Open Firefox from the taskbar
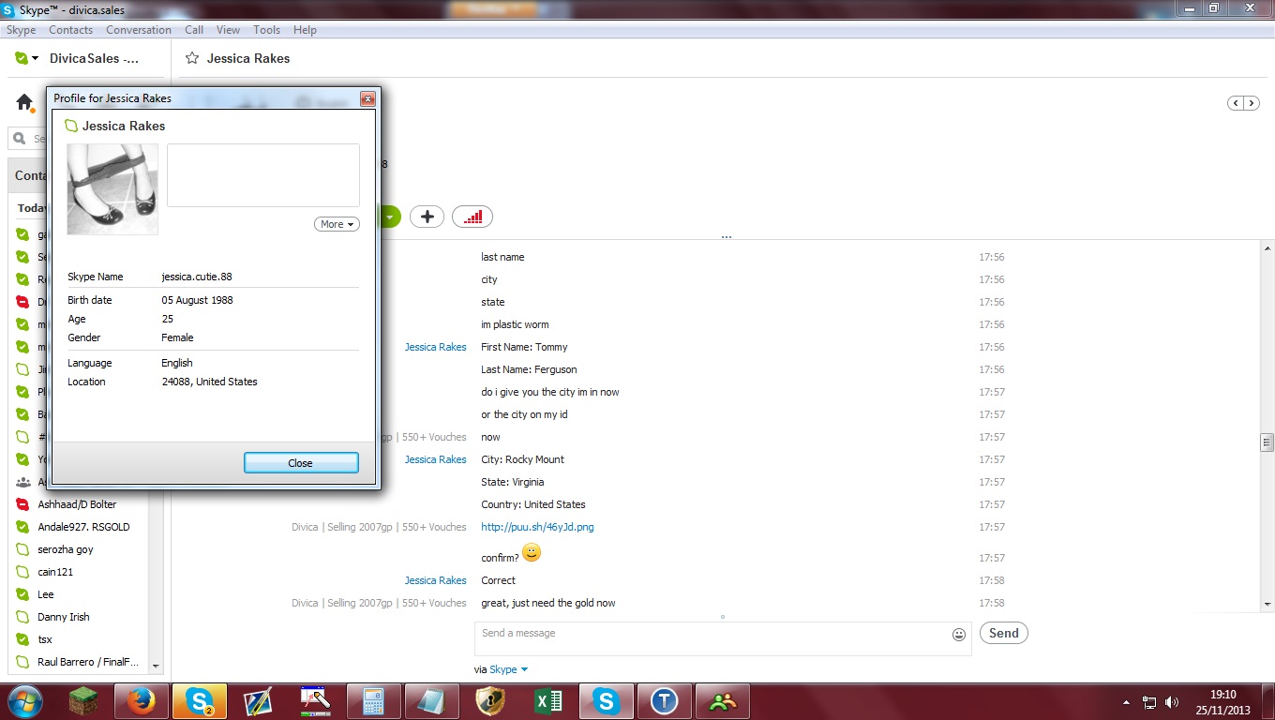The image size is (1275, 720). coord(142,701)
